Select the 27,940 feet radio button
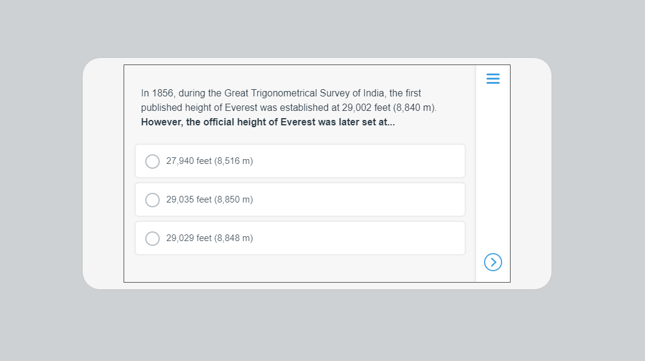This screenshot has width=645, height=361. pyautogui.click(x=153, y=162)
